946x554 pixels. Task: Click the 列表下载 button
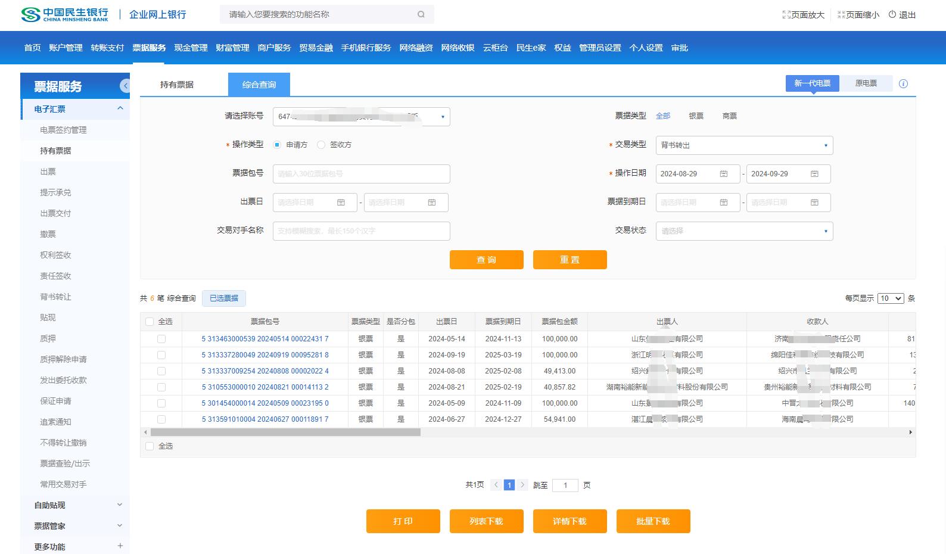[x=486, y=521]
